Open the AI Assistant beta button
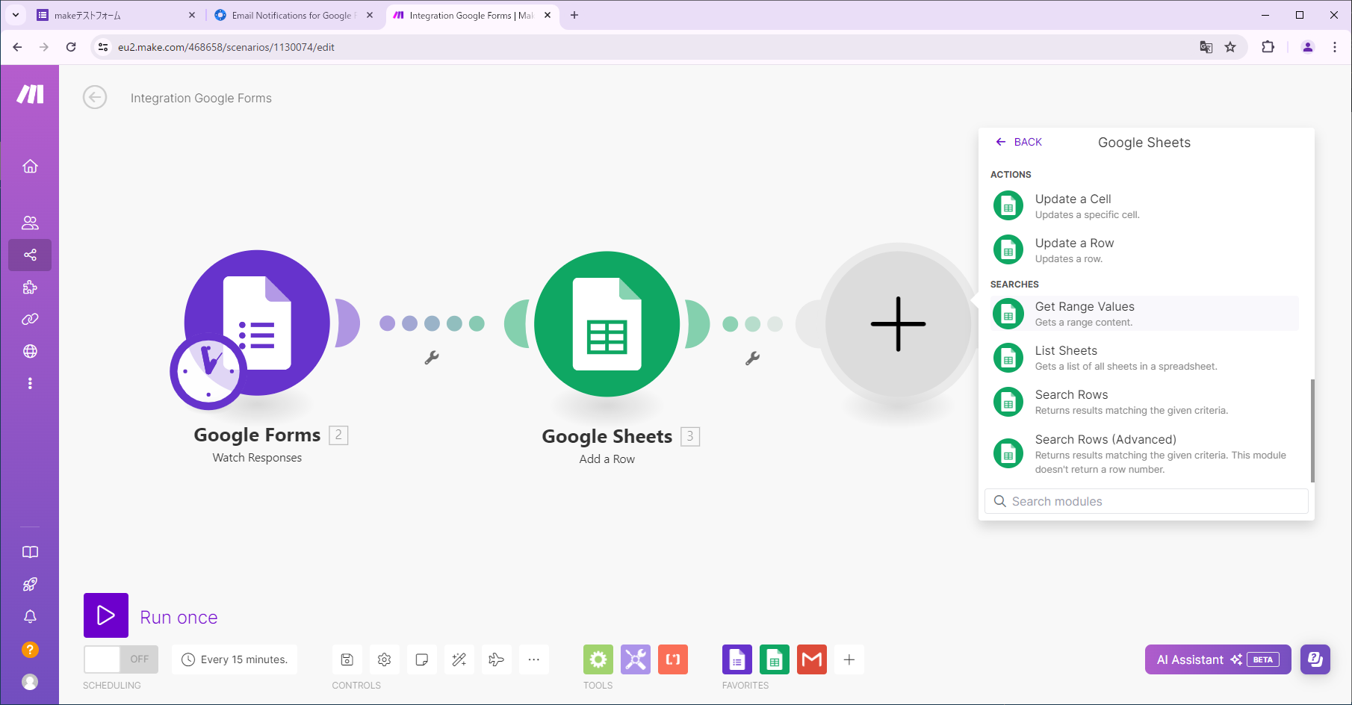 pyautogui.click(x=1218, y=659)
